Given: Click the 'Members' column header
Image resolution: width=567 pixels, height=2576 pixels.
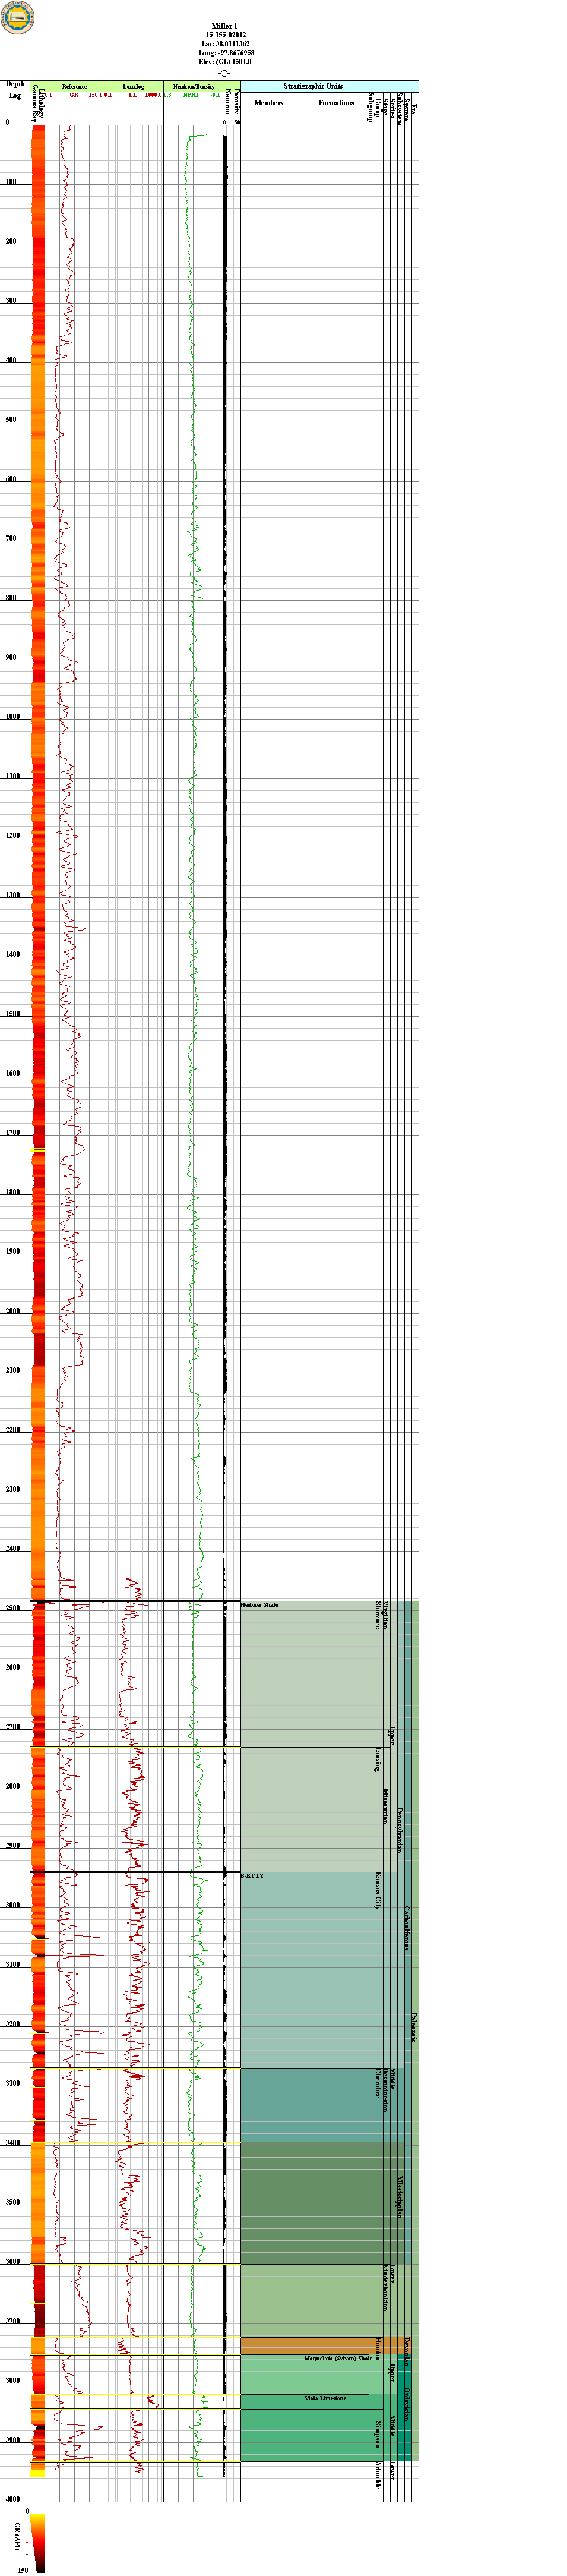Looking at the screenshot, I should (x=269, y=103).
